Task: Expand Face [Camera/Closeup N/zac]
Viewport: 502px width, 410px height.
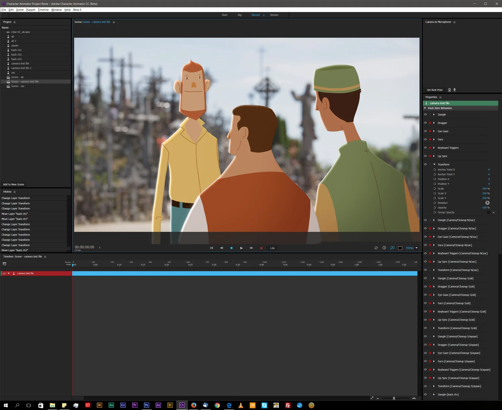Action: coord(434,245)
